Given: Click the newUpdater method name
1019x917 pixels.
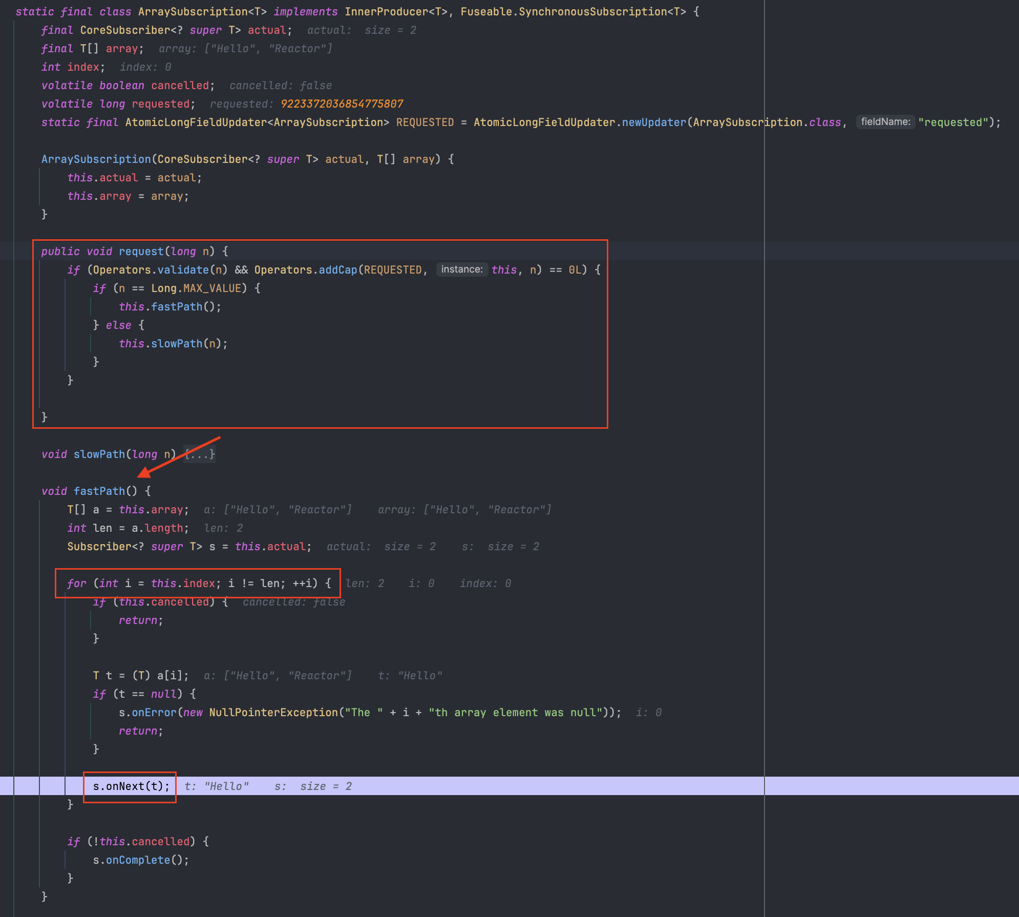Looking at the screenshot, I should (653, 122).
